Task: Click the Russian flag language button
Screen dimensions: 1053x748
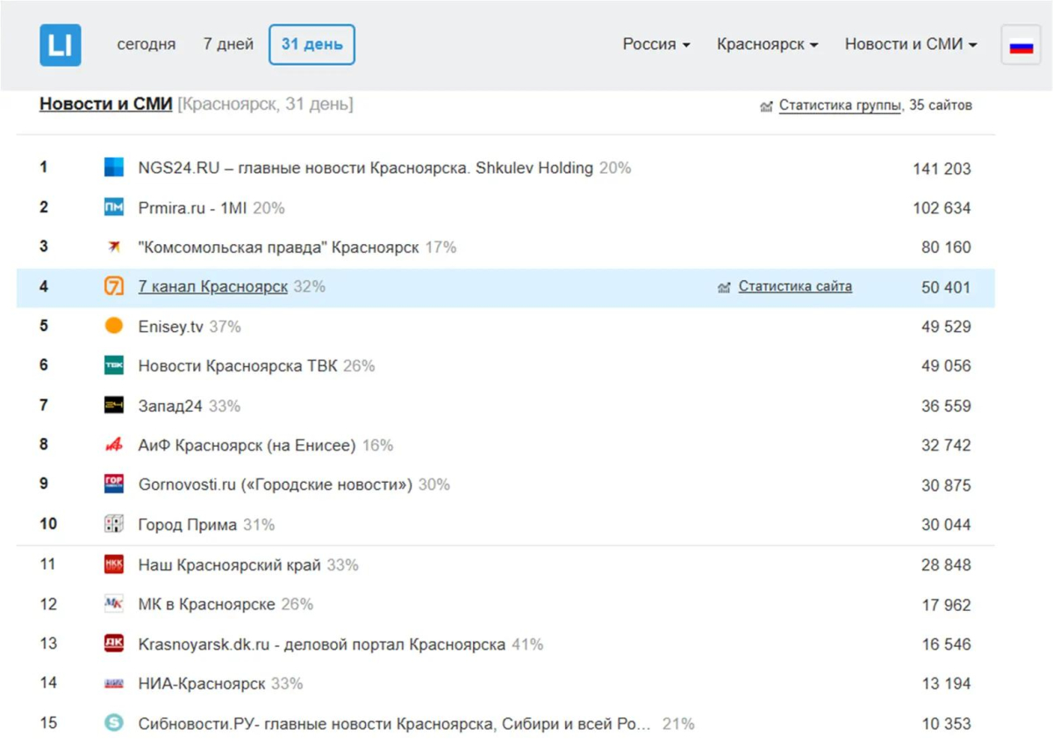Action: pyautogui.click(x=1021, y=45)
